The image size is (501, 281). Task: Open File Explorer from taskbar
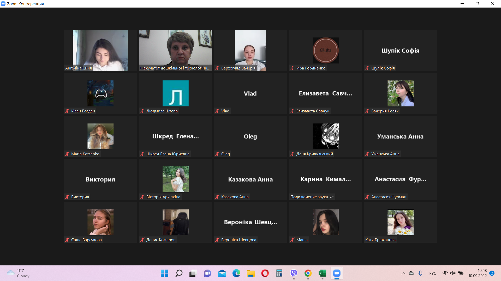pos(250,273)
